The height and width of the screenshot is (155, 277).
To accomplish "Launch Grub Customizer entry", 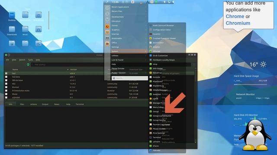I will [160, 56].
